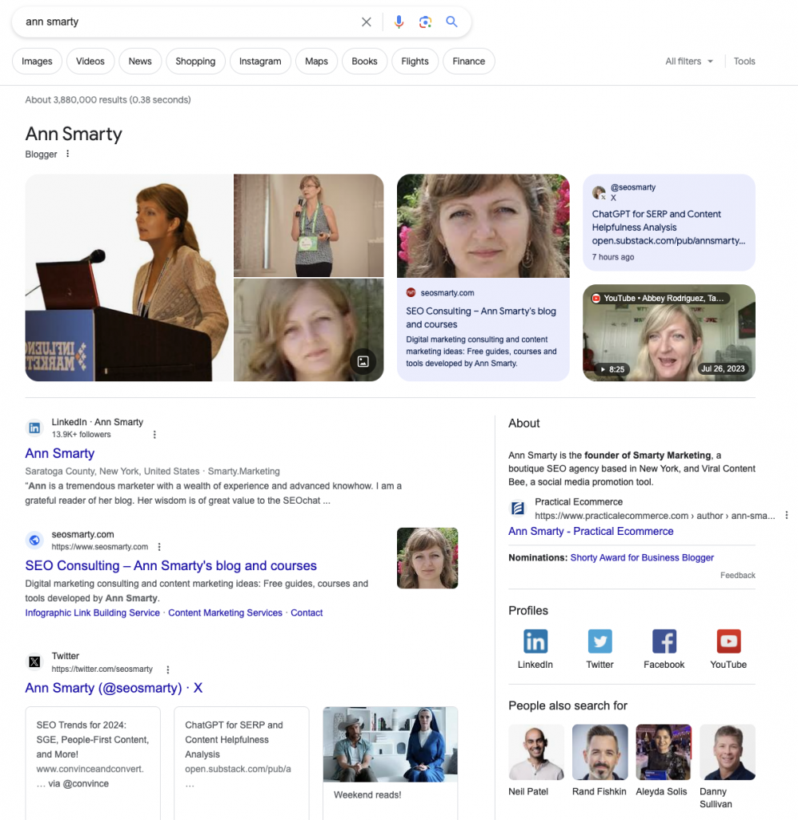This screenshot has height=820, width=798.
Task: Select Rand Fishkin in People also search for
Action: 600,761
